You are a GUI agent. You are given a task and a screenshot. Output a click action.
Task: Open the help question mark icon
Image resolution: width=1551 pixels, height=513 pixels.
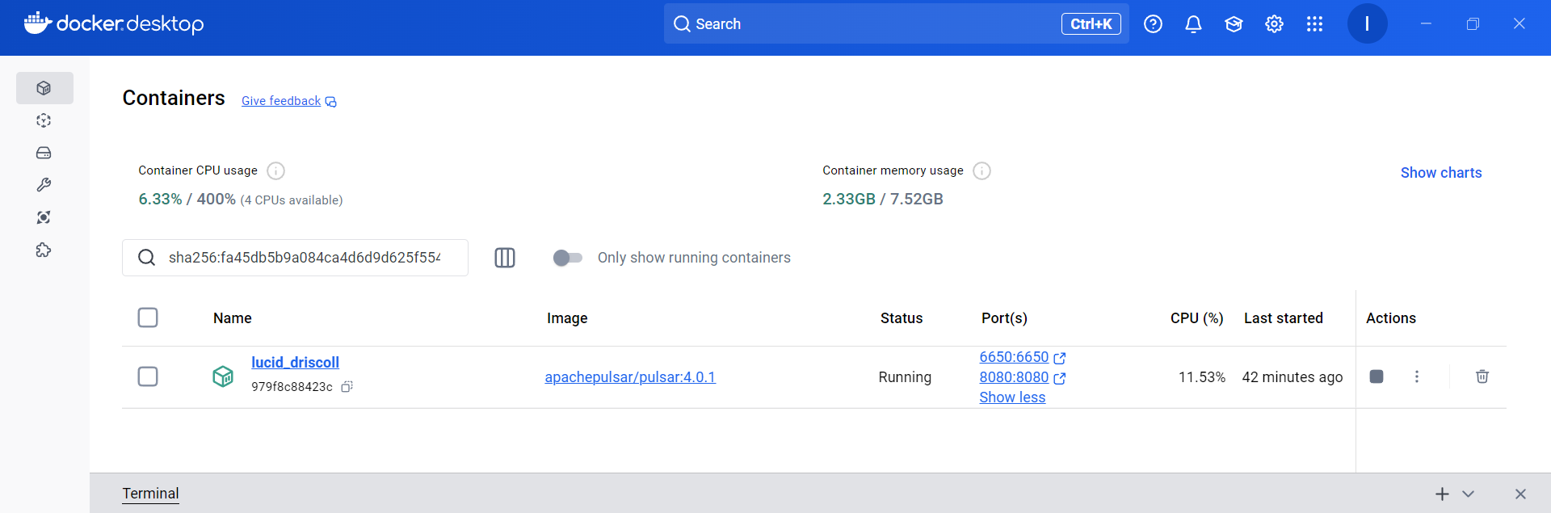(x=1153, y=24)
